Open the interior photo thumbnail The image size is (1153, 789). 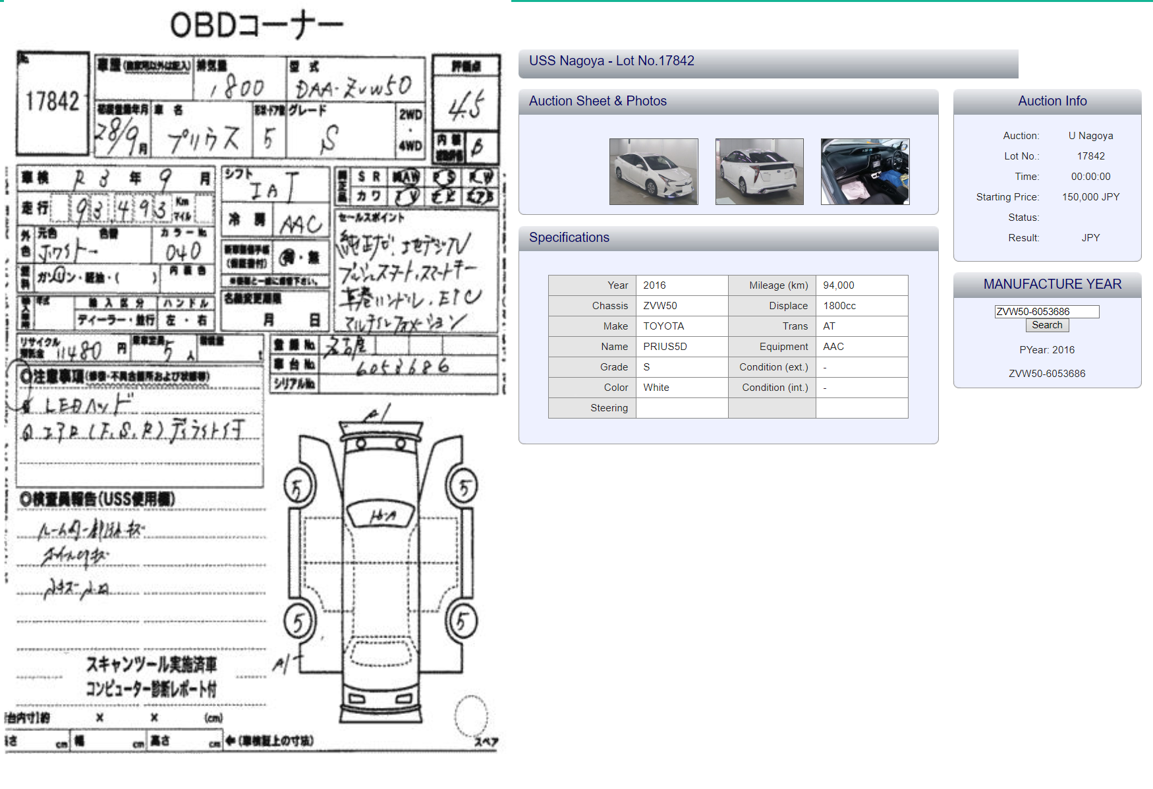865,171
